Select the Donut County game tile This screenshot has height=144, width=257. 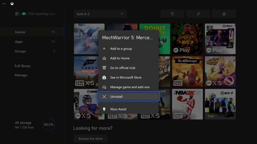(164, 39)
